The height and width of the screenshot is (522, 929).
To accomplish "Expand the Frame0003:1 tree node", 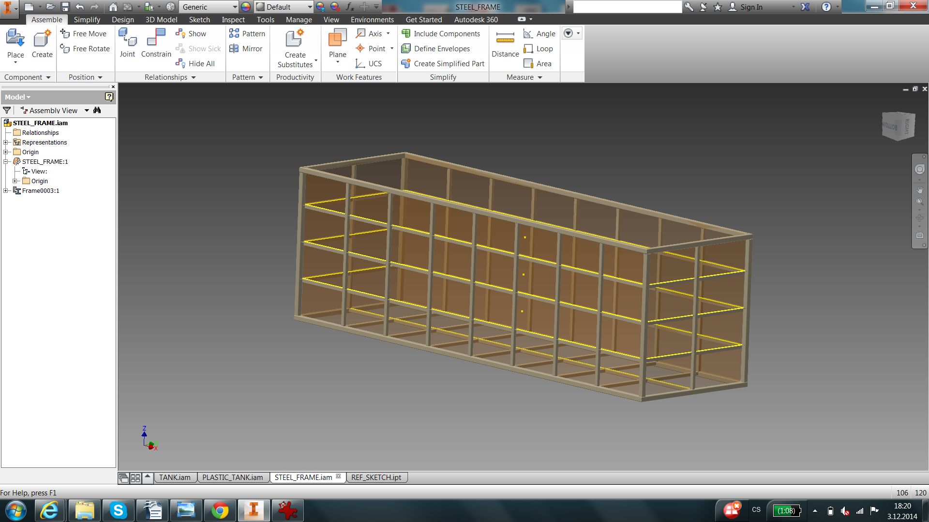I will (6, 190).
